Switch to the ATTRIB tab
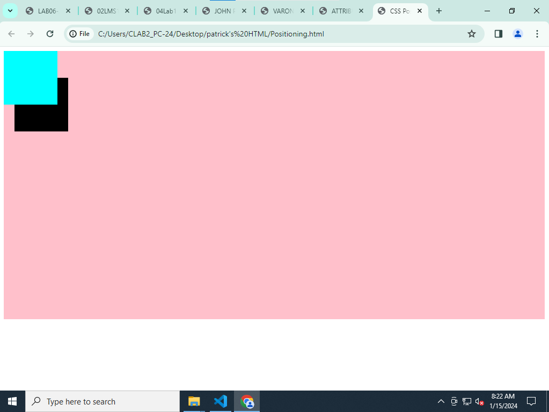Viewport: 549px width, 412px height. point(340,11)
